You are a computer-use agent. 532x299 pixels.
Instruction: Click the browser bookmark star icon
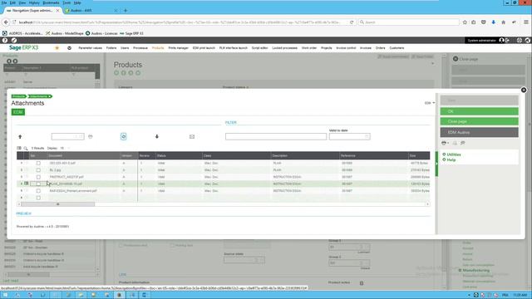point(465,22)
